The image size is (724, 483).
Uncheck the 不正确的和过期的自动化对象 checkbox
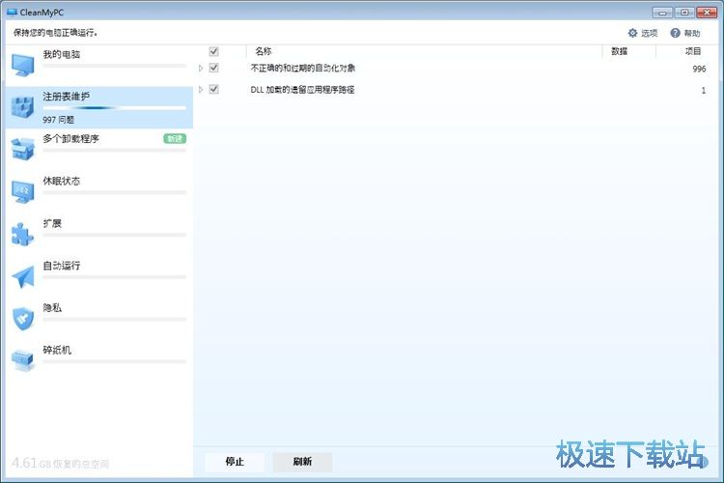pyautogui.click(x=213, y=68)
